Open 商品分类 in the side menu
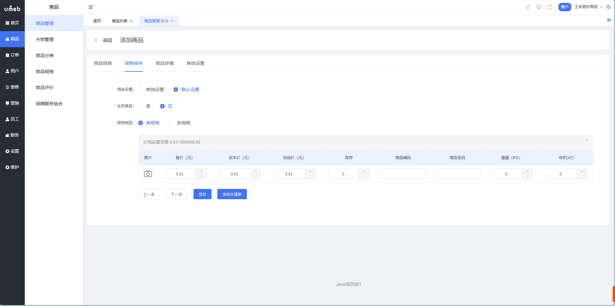The height and width of the screenshot is (306, 615). pyautogui.click(x=45, y=55)
